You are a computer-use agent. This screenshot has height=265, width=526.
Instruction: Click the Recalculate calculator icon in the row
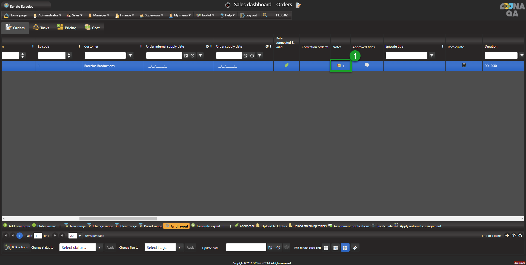(x=464, y=65)
